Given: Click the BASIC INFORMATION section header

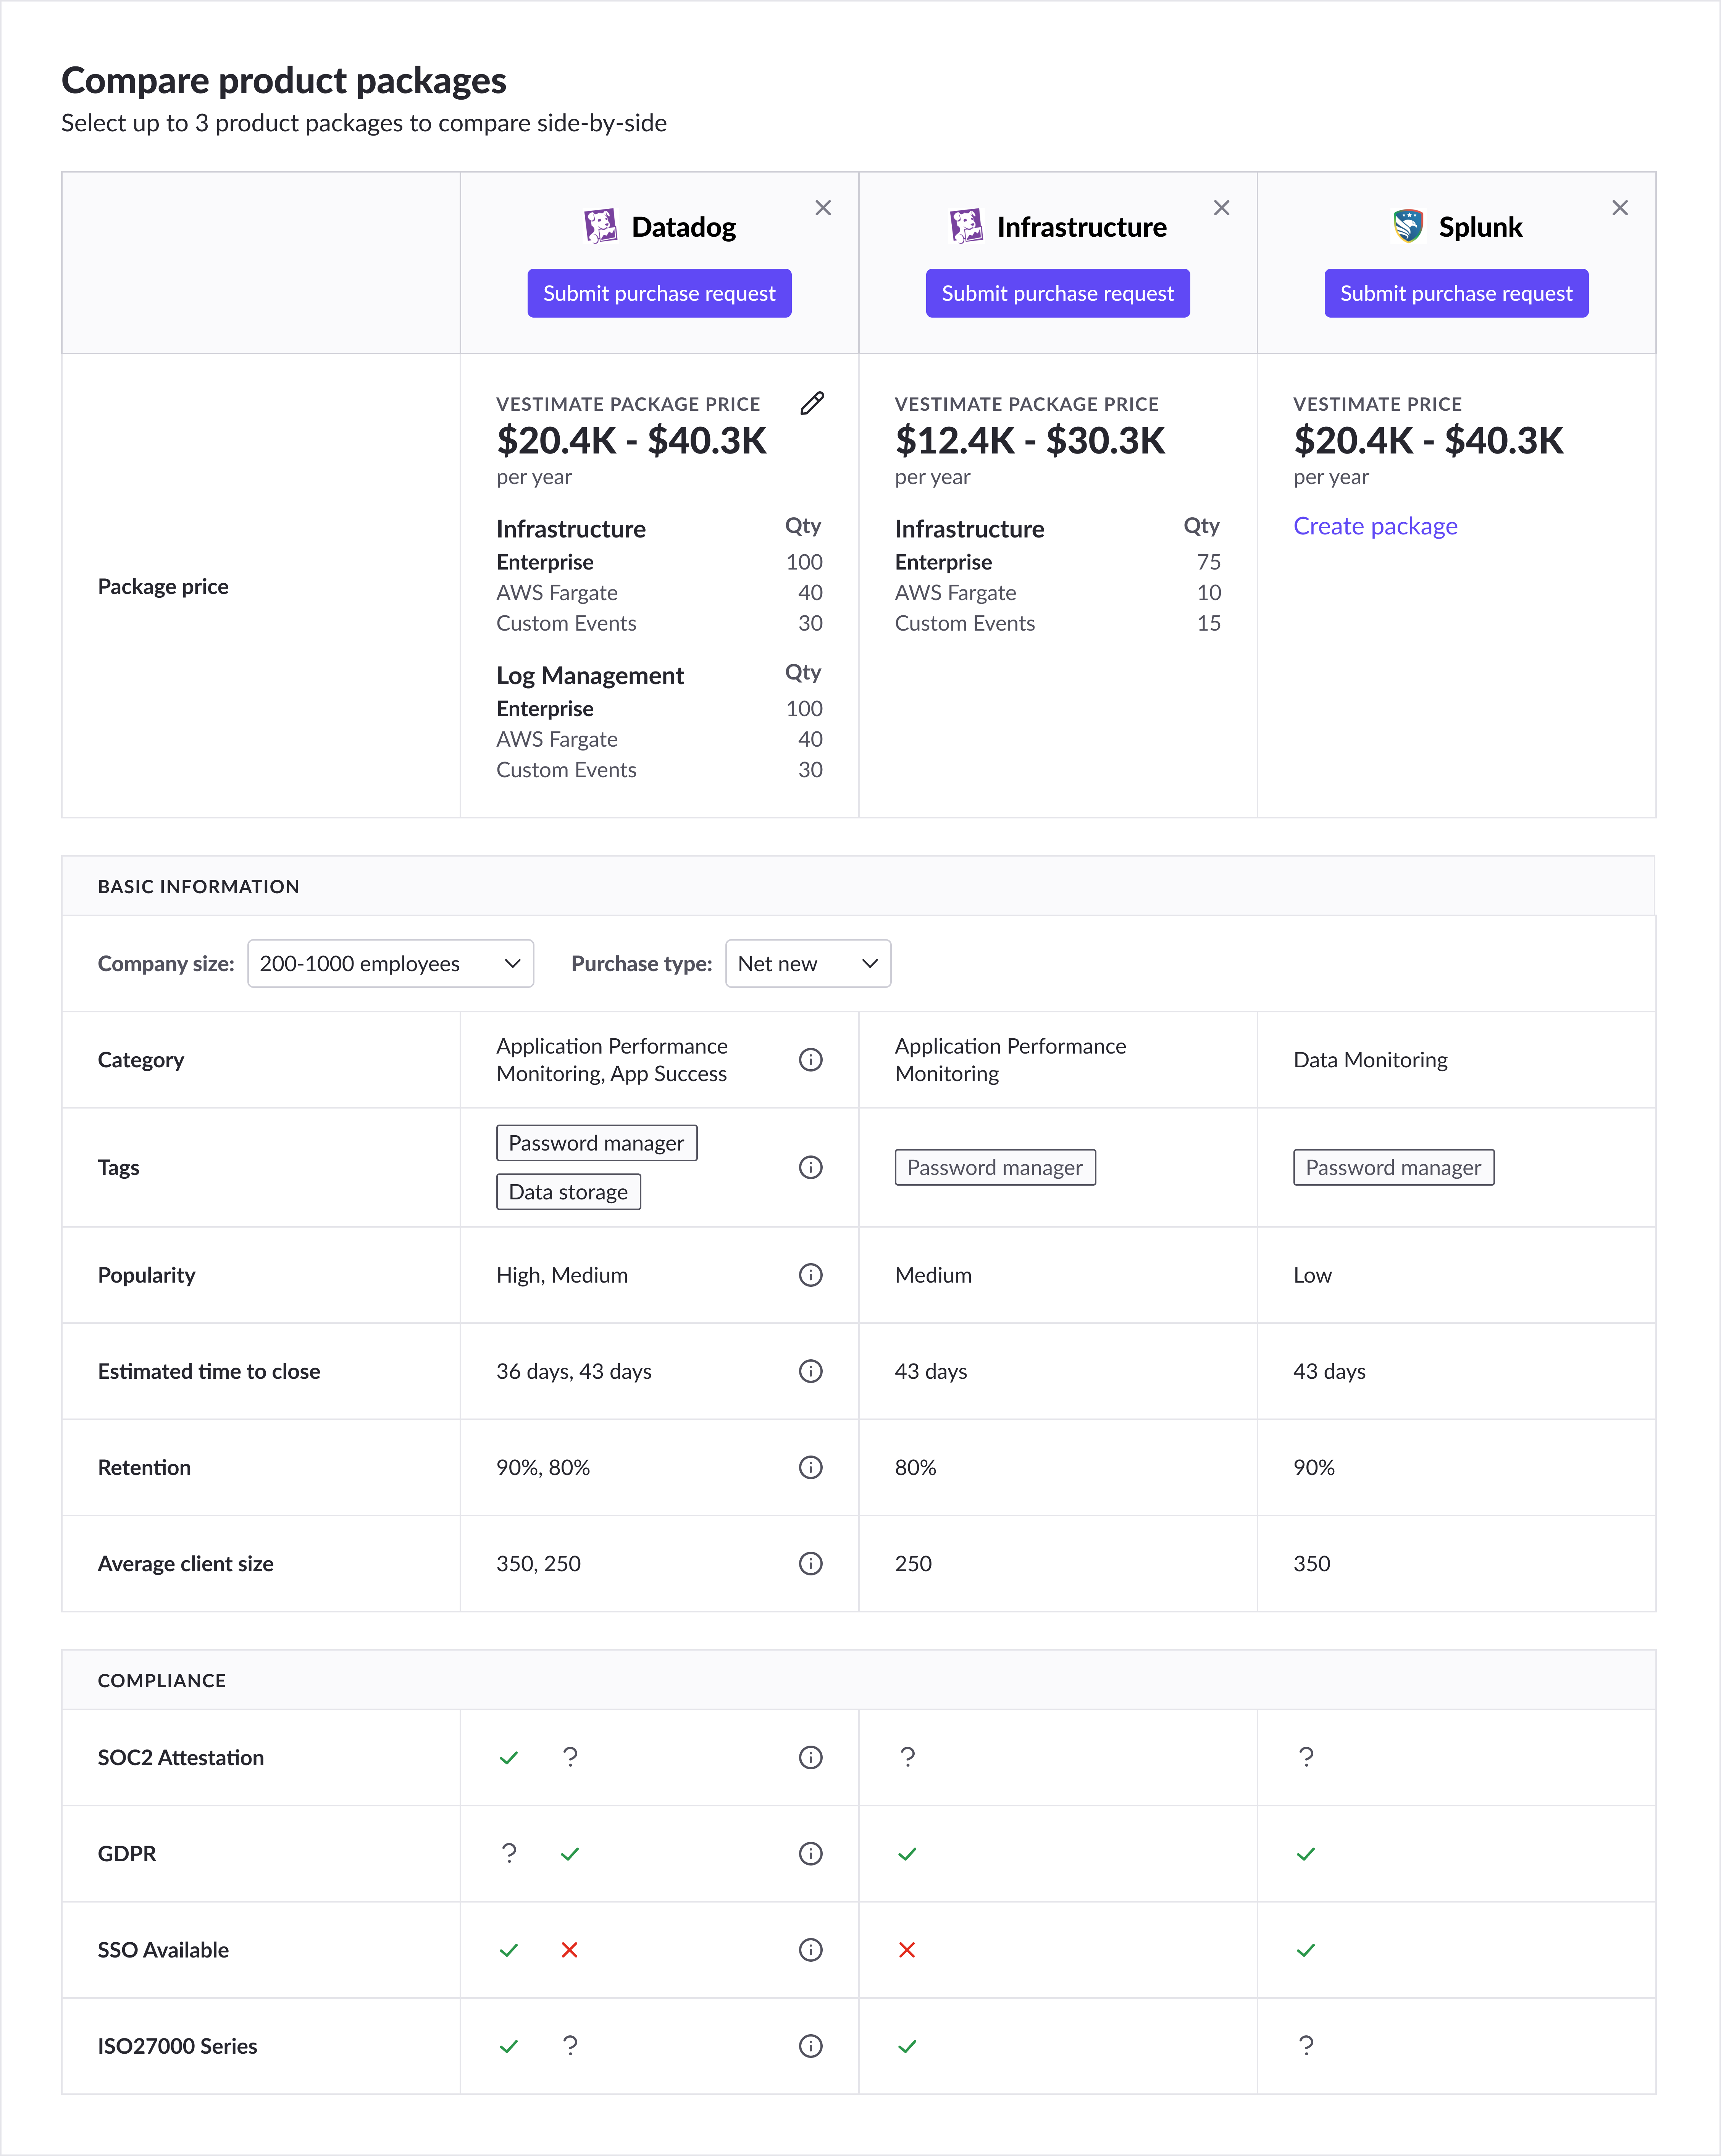Looking at the screenshot, I should (x=198, y=887).
